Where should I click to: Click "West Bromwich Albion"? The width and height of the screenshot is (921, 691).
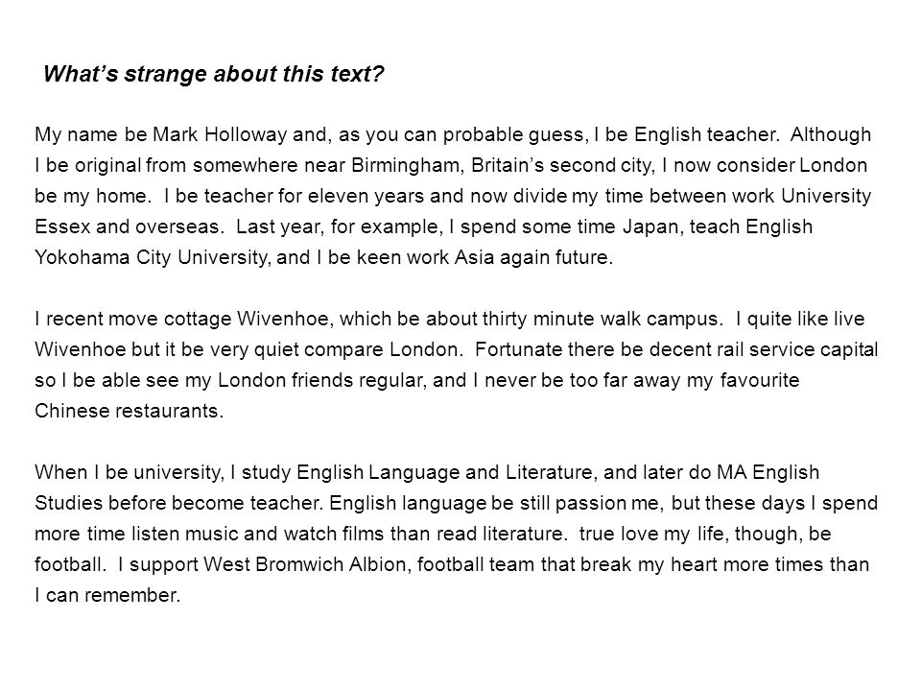click(x=305, y=564)
